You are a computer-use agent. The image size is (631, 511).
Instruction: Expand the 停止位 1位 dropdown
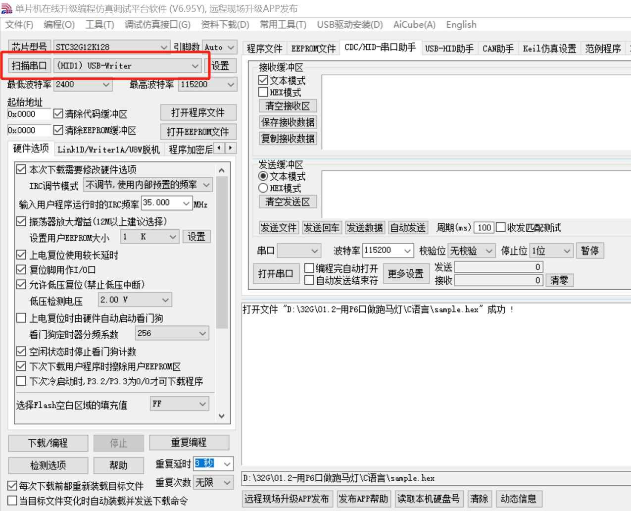(567, 251)
